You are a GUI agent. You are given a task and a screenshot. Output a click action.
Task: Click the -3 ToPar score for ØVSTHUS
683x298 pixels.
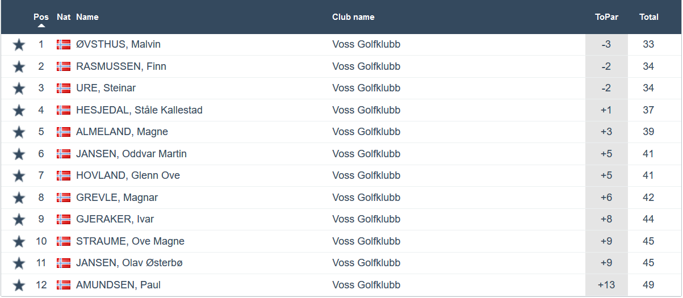pyautogui.click(x=606, y=44)
